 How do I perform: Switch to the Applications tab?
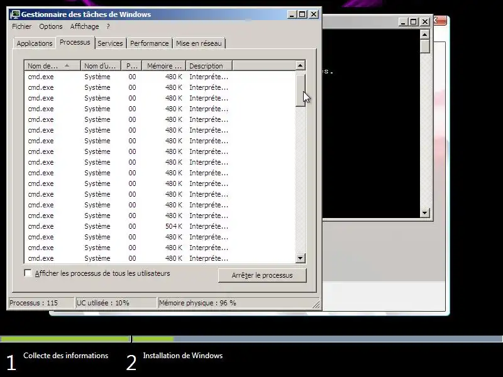tap(35, 43)
